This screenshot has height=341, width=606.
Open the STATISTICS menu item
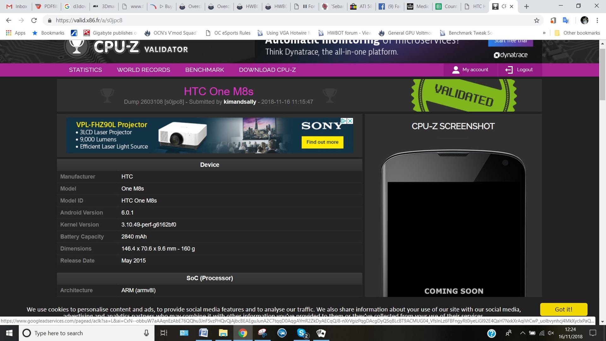(86, 70)
